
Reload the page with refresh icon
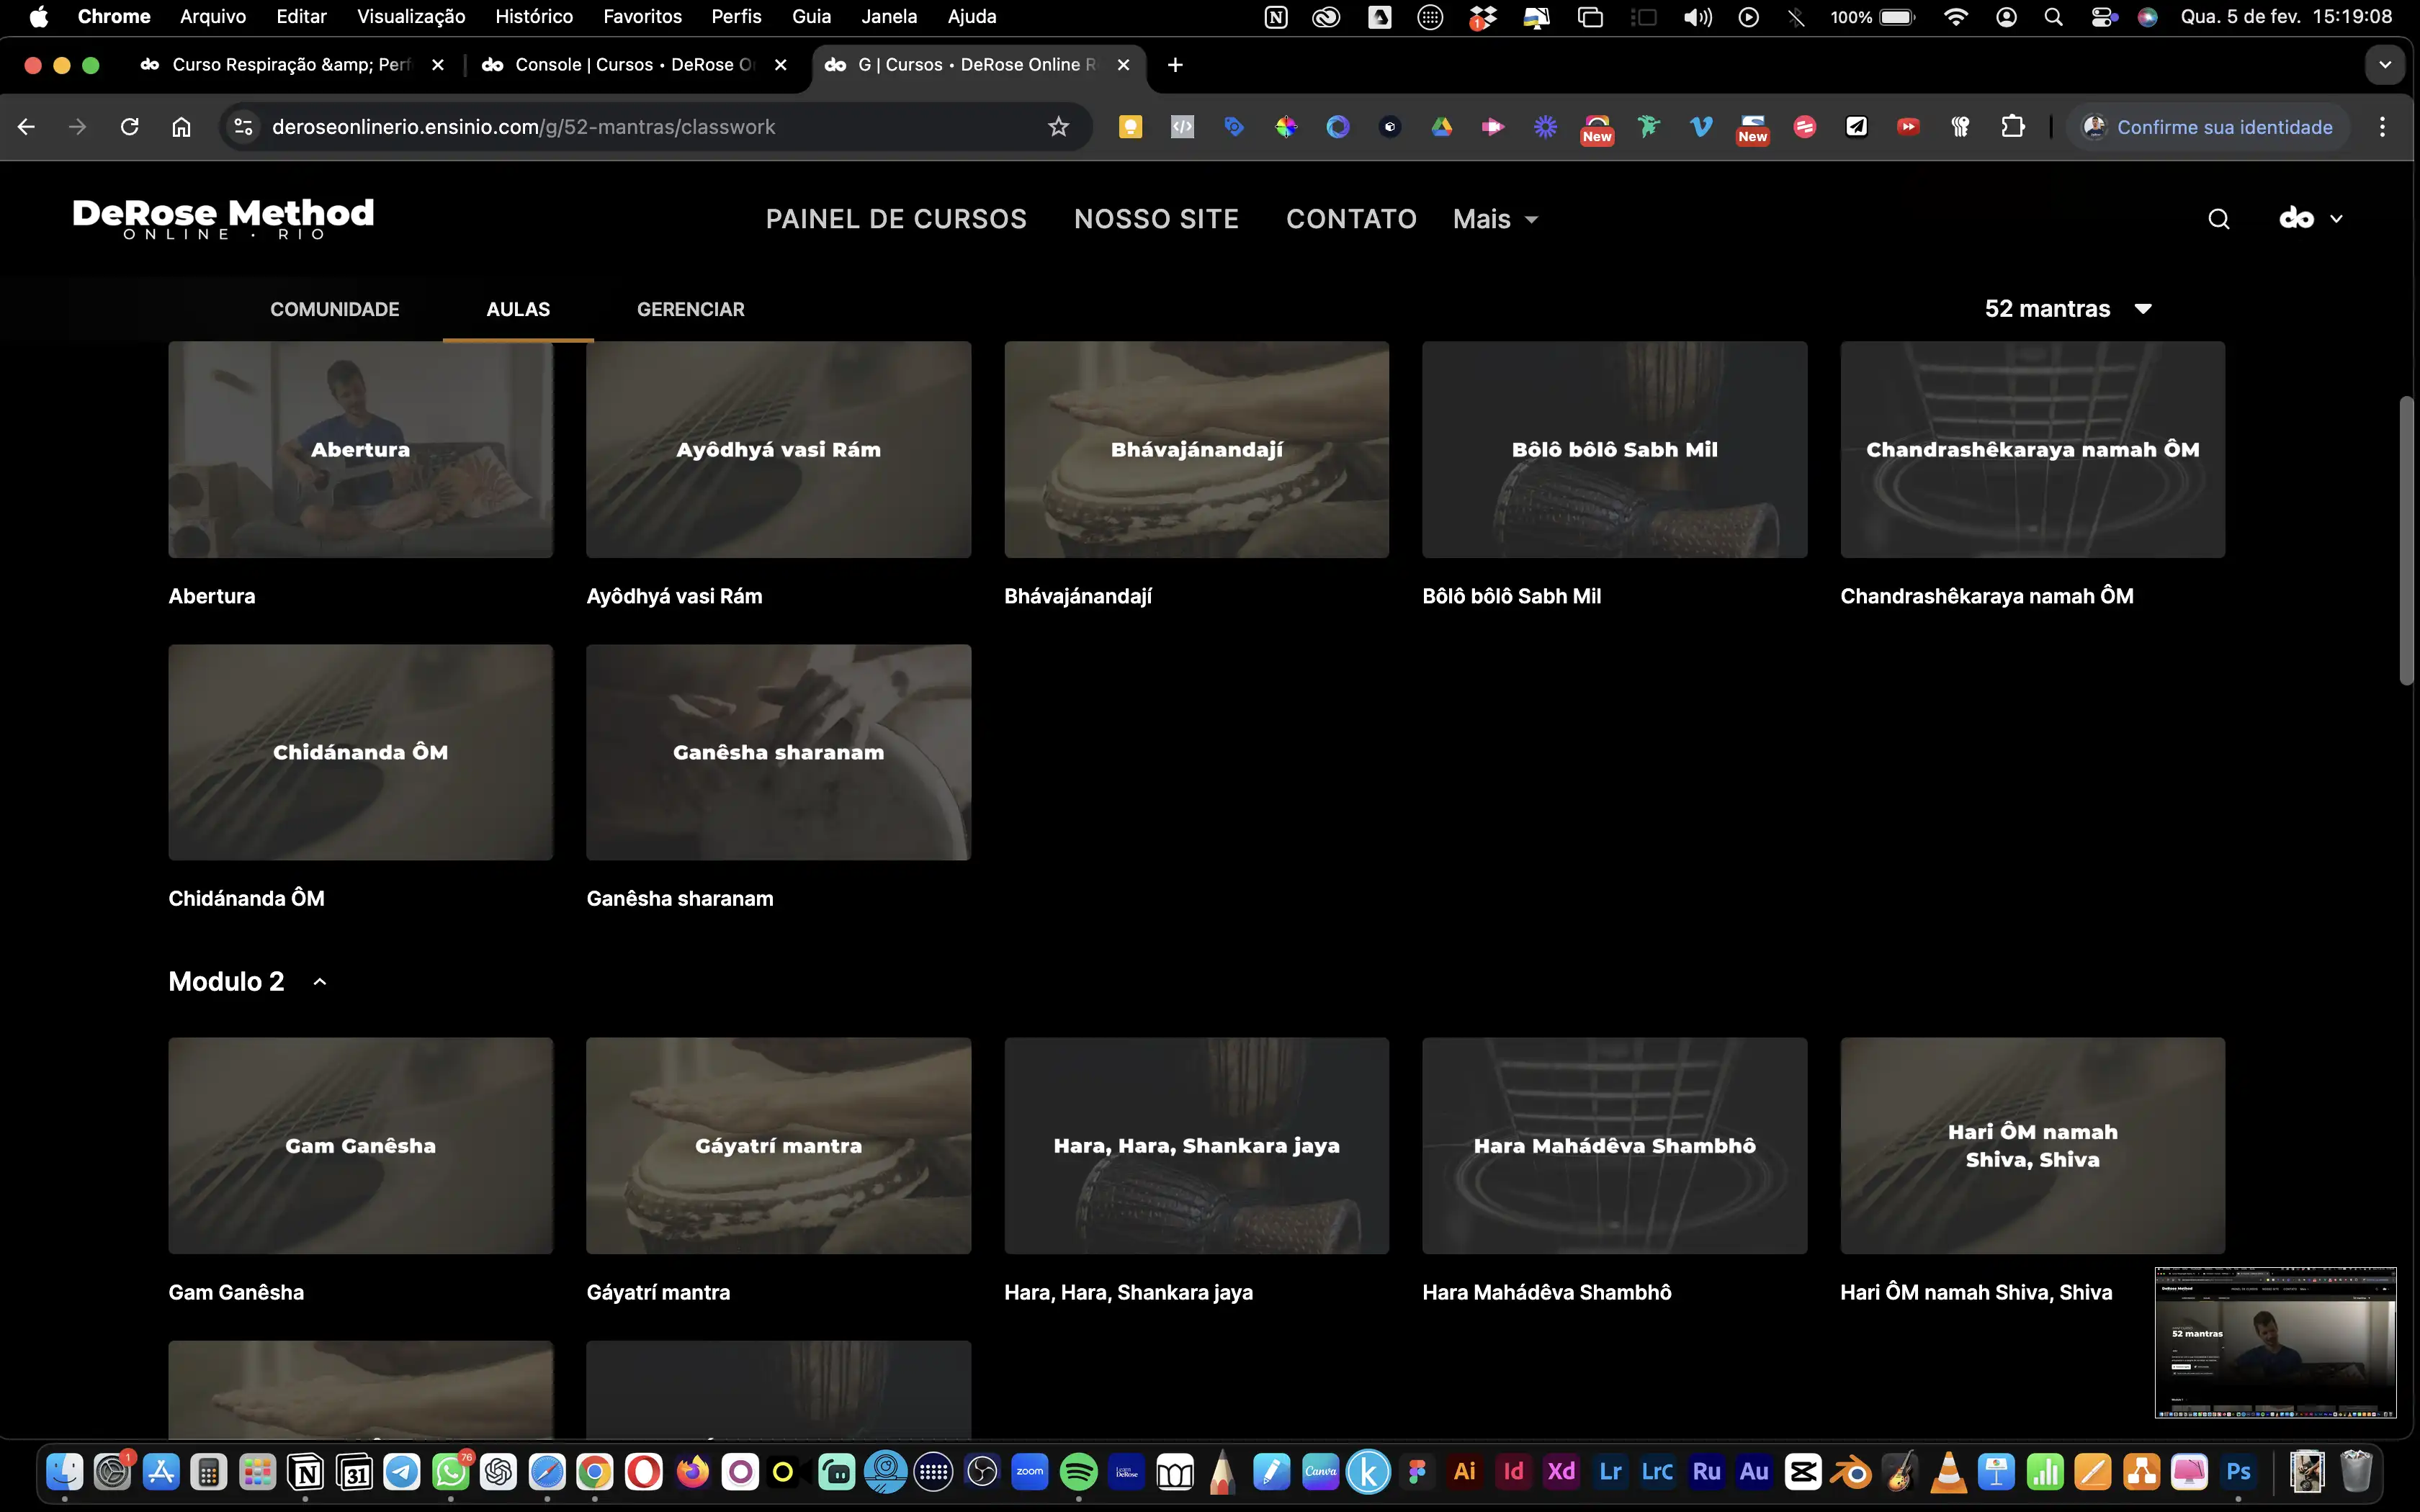[x=129, y=127]
